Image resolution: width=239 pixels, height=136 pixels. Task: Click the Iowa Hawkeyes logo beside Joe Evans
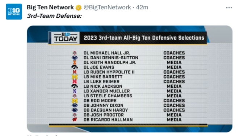(x=75, y=67)
